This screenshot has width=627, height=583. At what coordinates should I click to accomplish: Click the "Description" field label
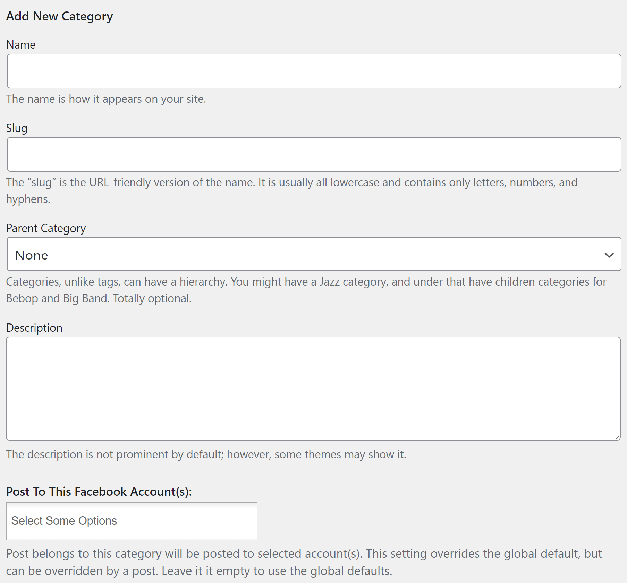pyautogui.click(x=34, y=328)
